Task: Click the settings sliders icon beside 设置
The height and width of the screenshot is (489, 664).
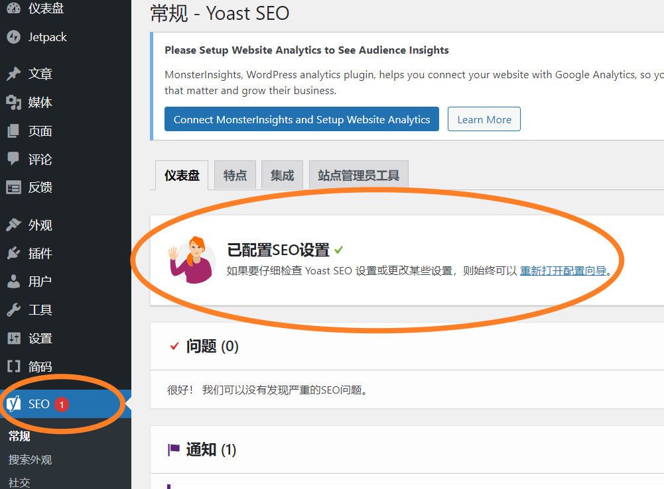Action: point(13,339)
